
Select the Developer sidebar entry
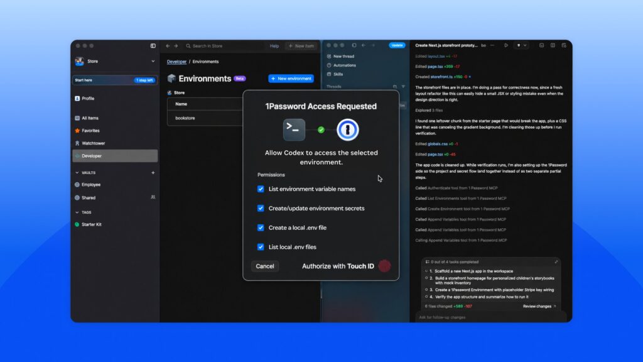[x=115, y=156]
